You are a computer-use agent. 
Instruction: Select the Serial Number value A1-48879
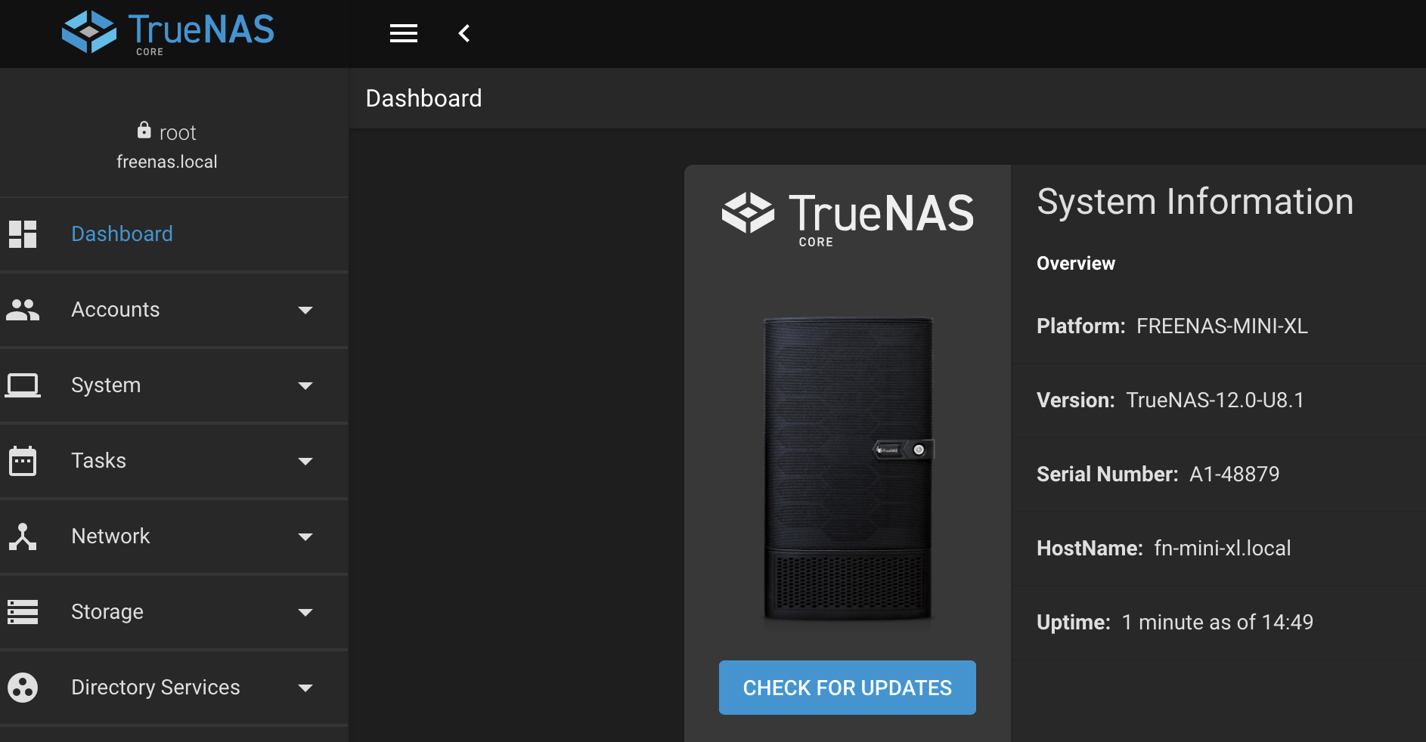[1234, 475]
